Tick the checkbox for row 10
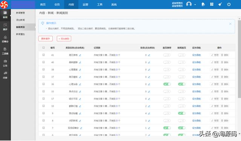This screenshot has height=141, width=241. pyautogui.click(x=44, y=106)
